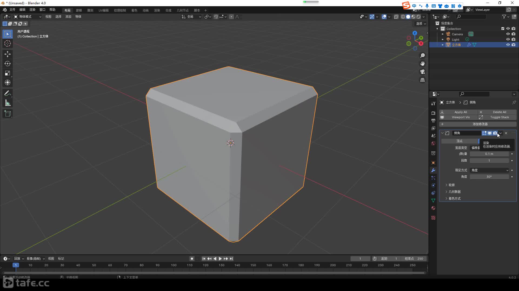Switch perspective/orthographic with the grid icon
The width and height of the screenshot is (519, 291).
[x=422, y=80]
